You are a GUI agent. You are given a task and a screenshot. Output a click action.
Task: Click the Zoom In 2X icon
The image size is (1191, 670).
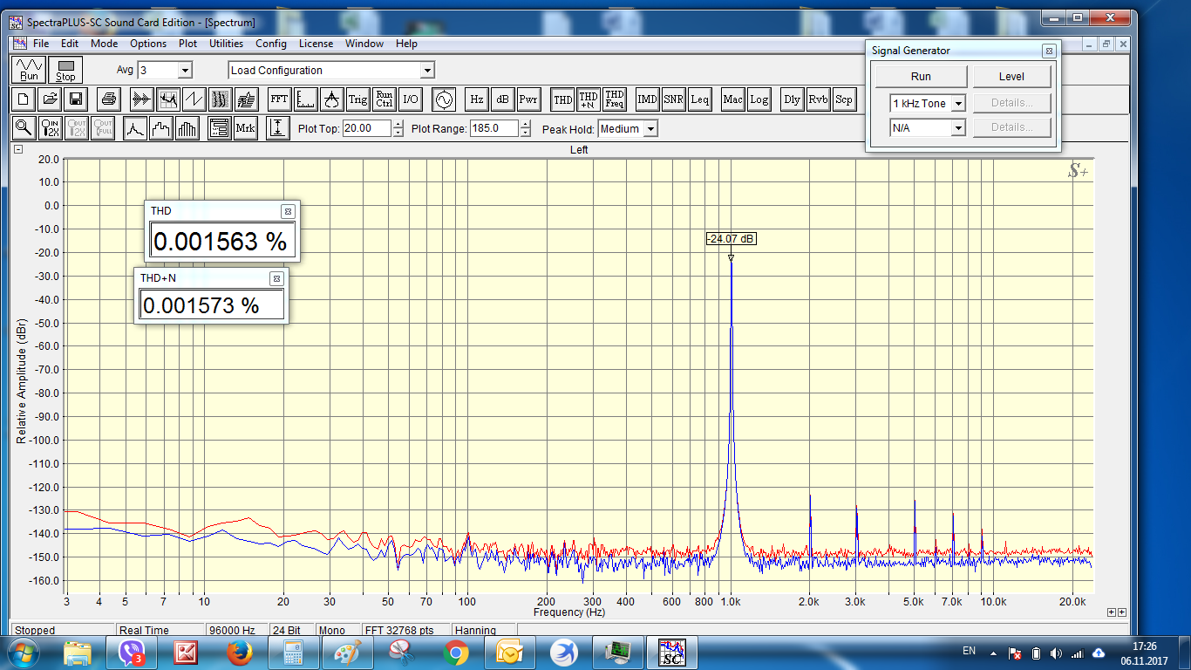pyautogui.click(x=51, y=128)
